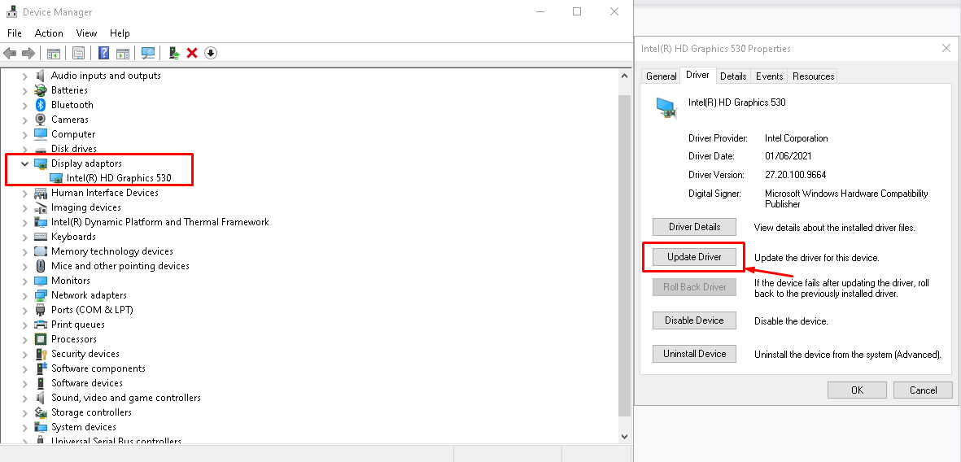
Task: Select the Disk drives category icon
Action: [x=41, y=149]
